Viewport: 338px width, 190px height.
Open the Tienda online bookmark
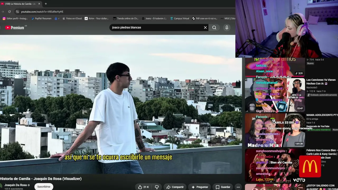pyautogui.click(x=126, y=18)
